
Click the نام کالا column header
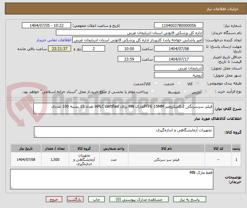[167, 148]
